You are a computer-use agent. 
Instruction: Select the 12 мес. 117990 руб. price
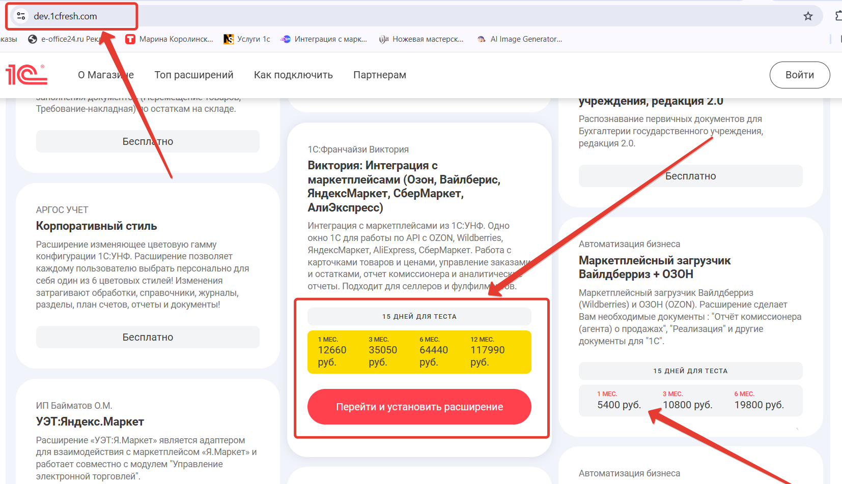click(488, 352)
